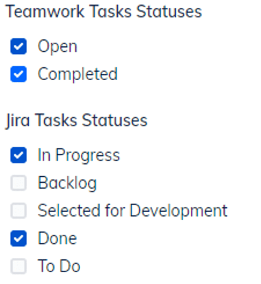
Task: Click the Open label text
Action: click(x=57, y=47)
